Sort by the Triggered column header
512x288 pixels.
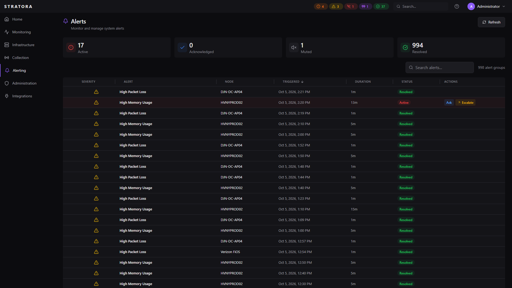(293, 82)
